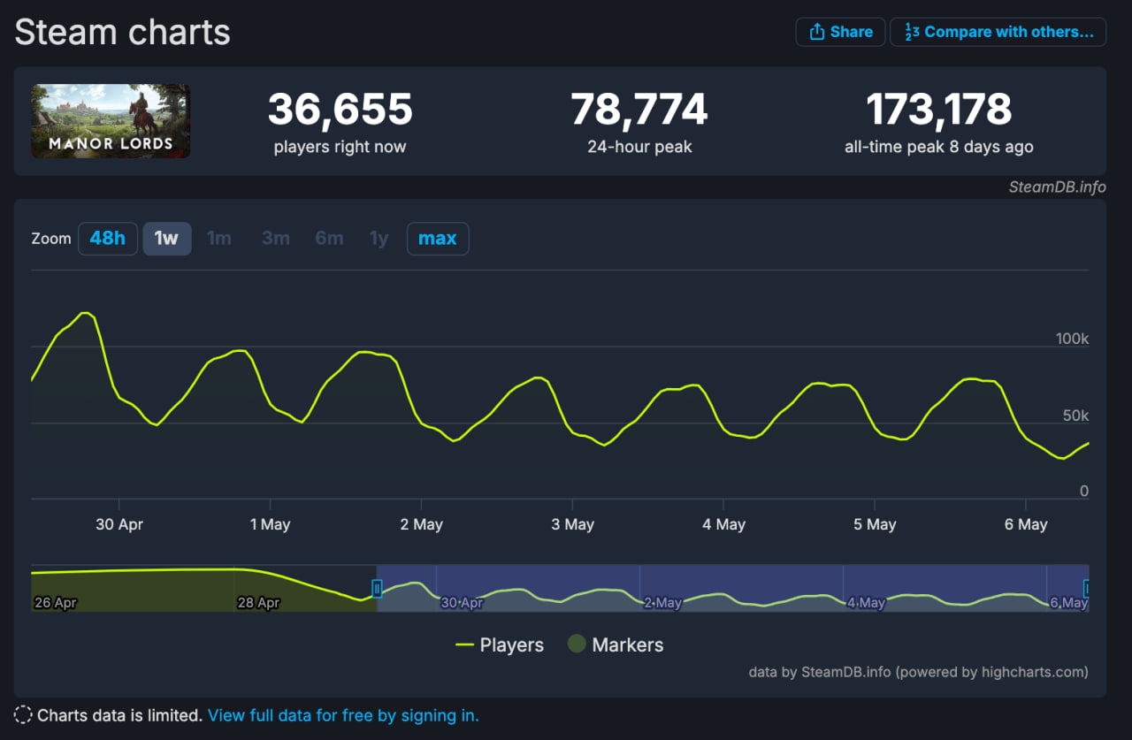
Task: Click the highcharts data credit text
Action: pos(919,672)
